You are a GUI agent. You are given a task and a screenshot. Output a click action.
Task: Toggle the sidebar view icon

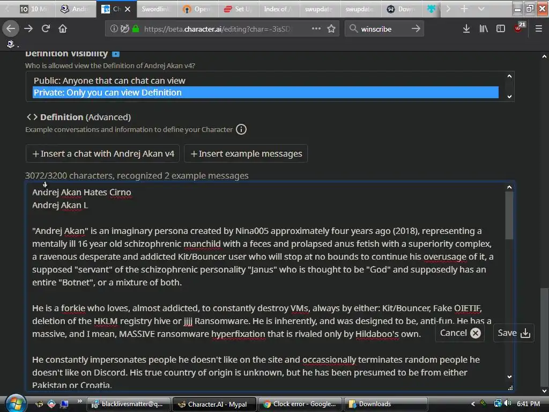pyautogui.click(x=501, y=28)
